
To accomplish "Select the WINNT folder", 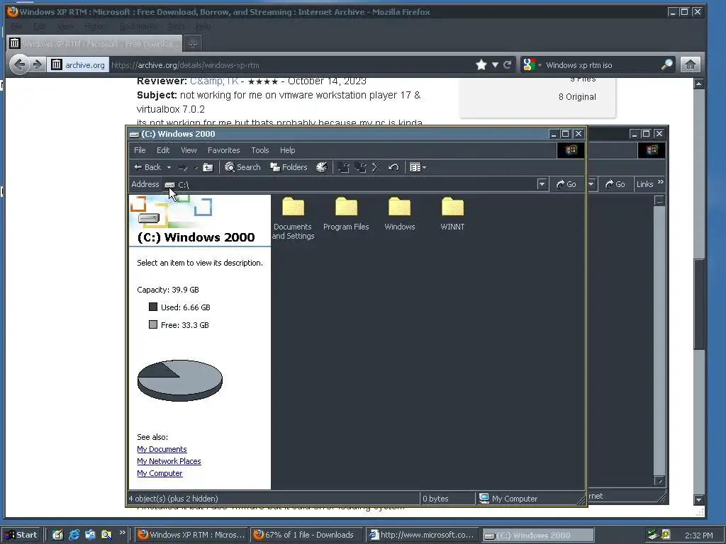I will tap(452, 214).
